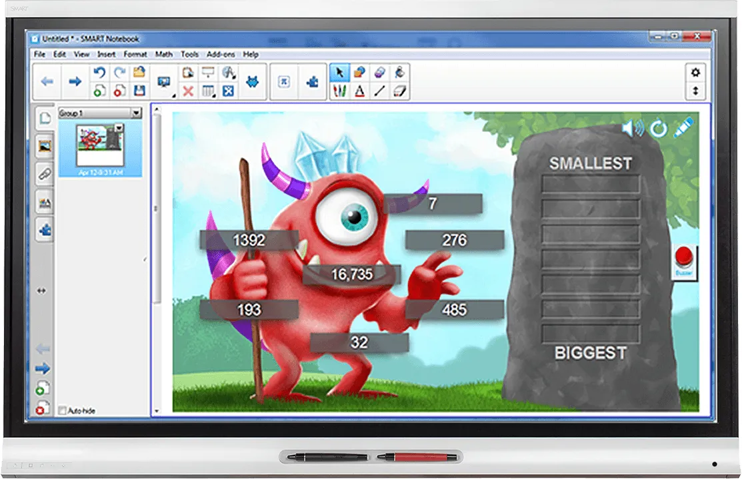Click the Screen Shade icon
This screenshot has width=742, height=479.
point(208,73)
